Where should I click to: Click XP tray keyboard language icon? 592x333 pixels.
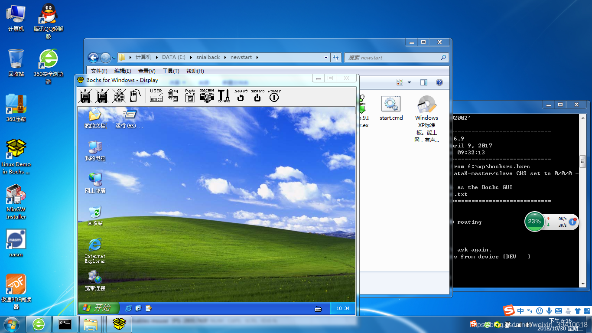pyautogui.click(x=318, y=309)
